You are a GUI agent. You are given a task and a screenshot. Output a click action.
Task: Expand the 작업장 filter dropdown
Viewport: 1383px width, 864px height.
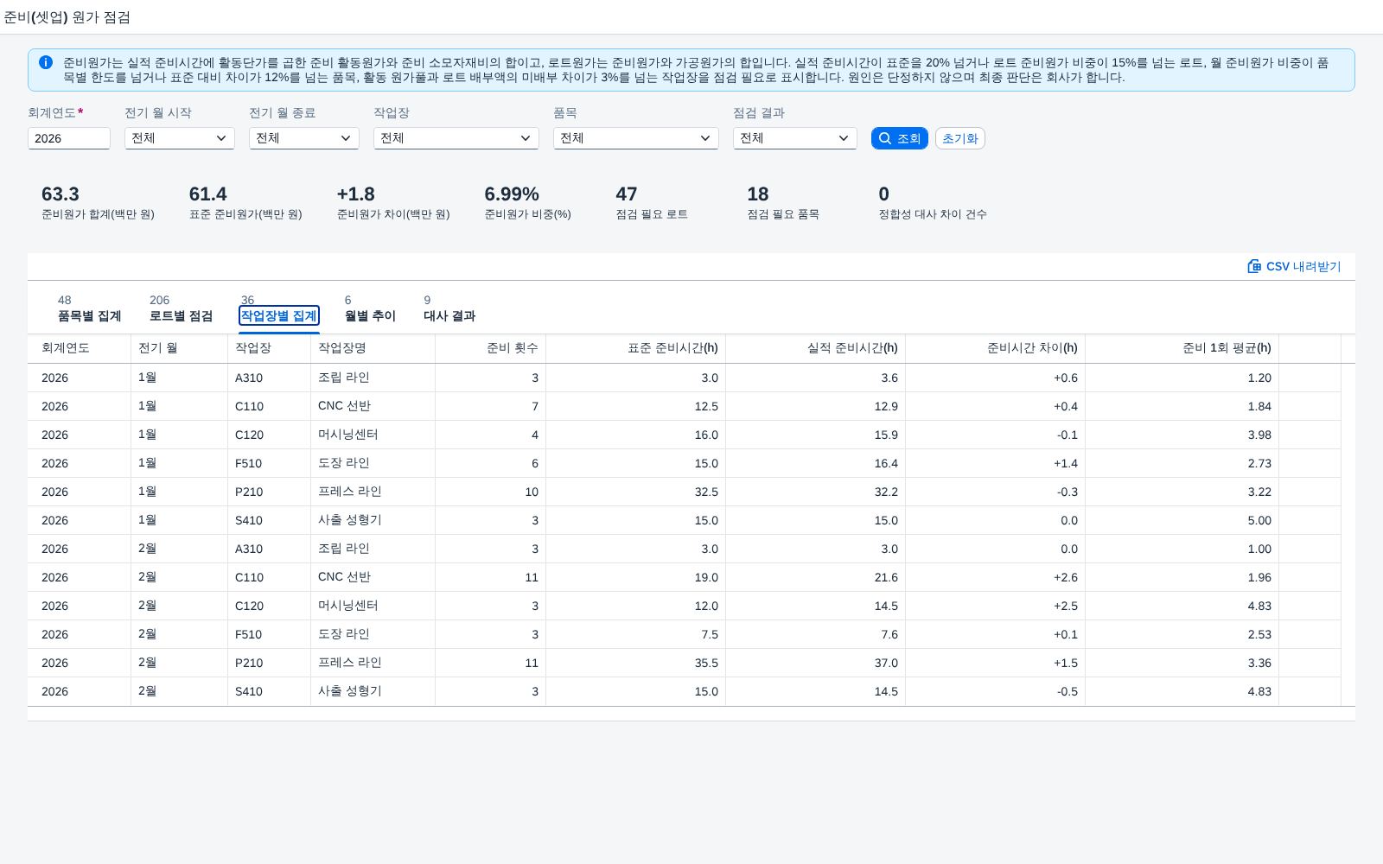click(x=456, y=138)
